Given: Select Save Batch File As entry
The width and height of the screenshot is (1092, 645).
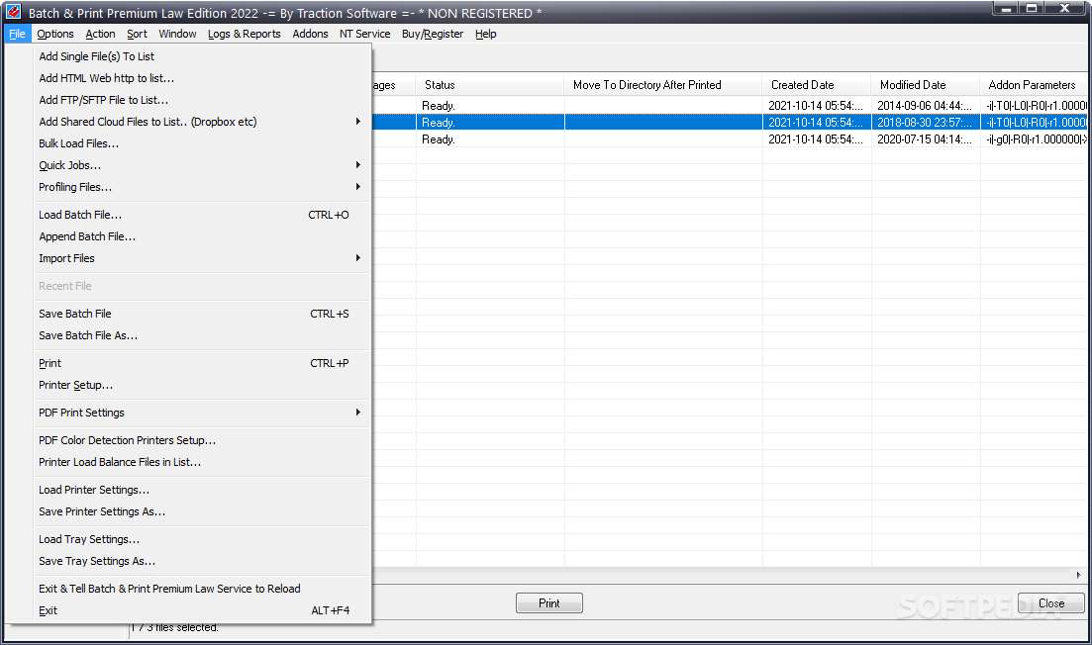Looking at the screenshot, I should click(x=202, y=334).
